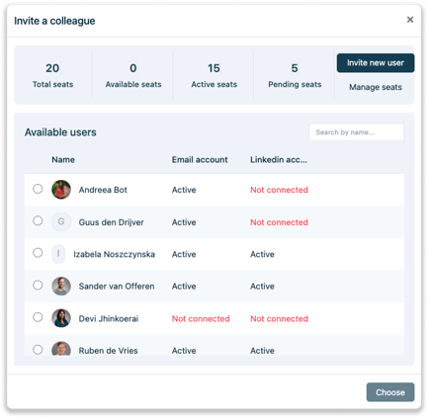The width and height of the screenshot is (428, 418).
Task: Click the Name column header
Action: point(63,160)
